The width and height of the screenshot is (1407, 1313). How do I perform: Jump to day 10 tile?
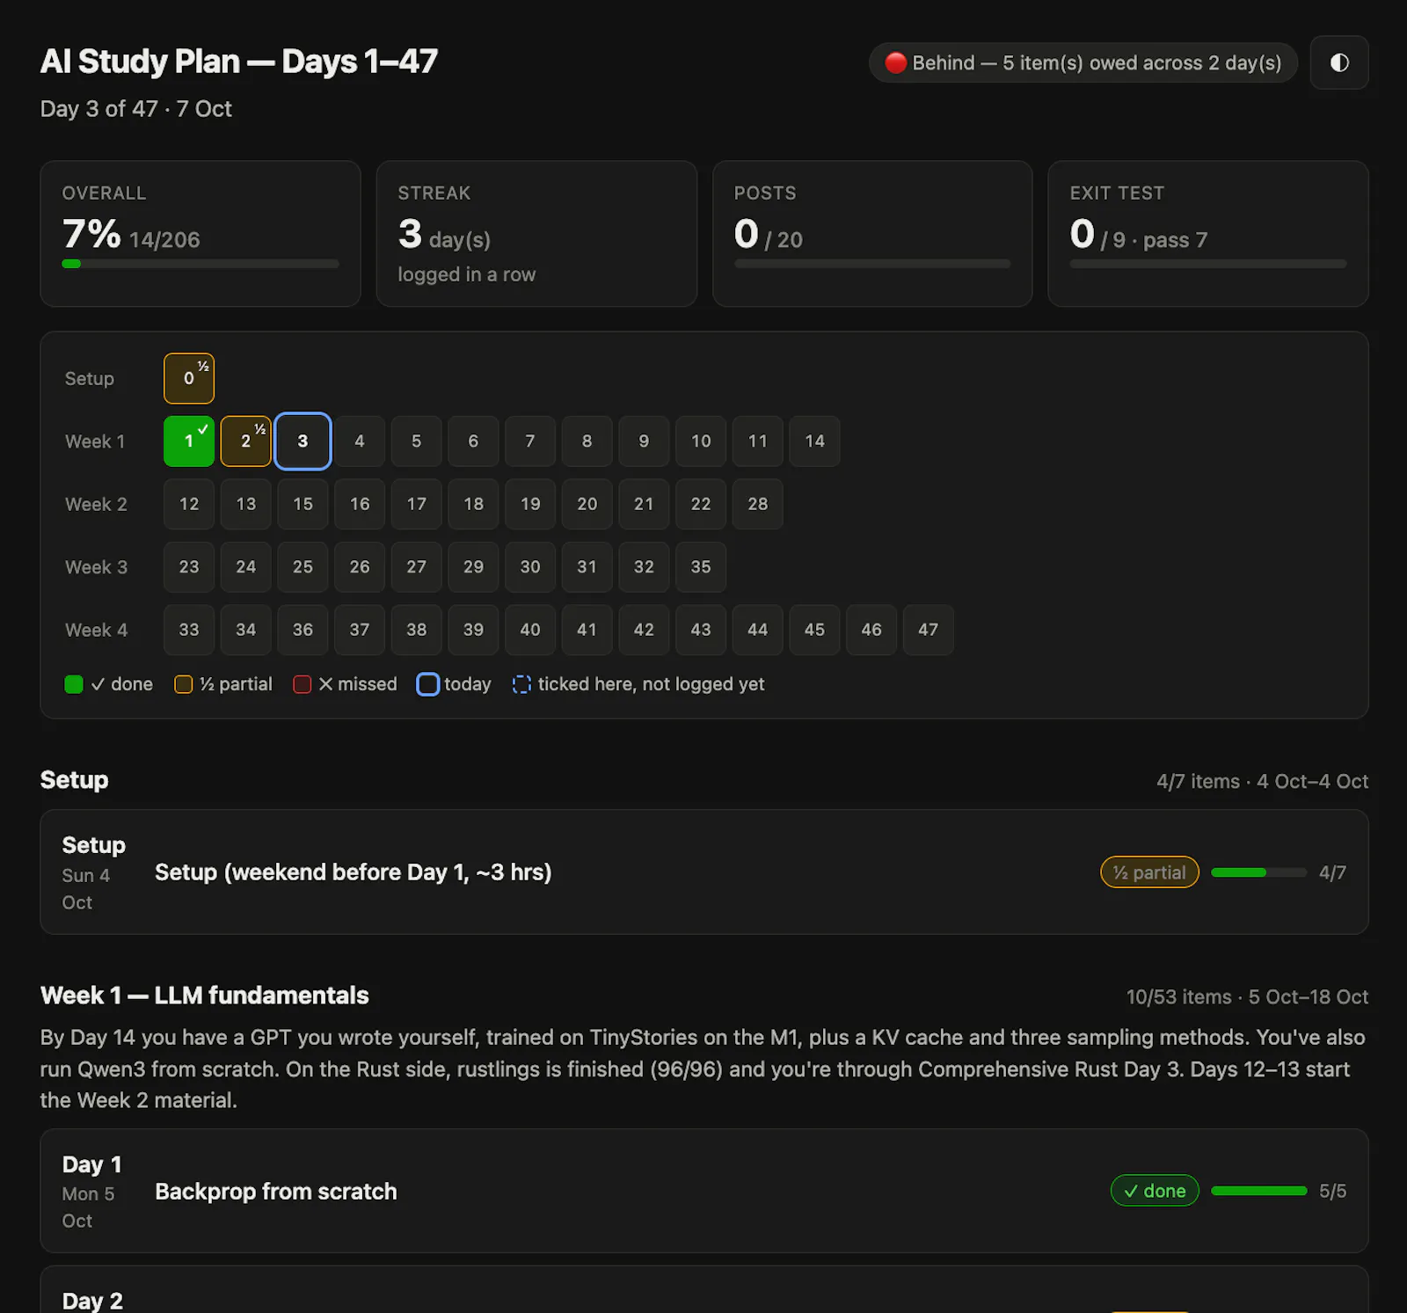coord(701,441)
